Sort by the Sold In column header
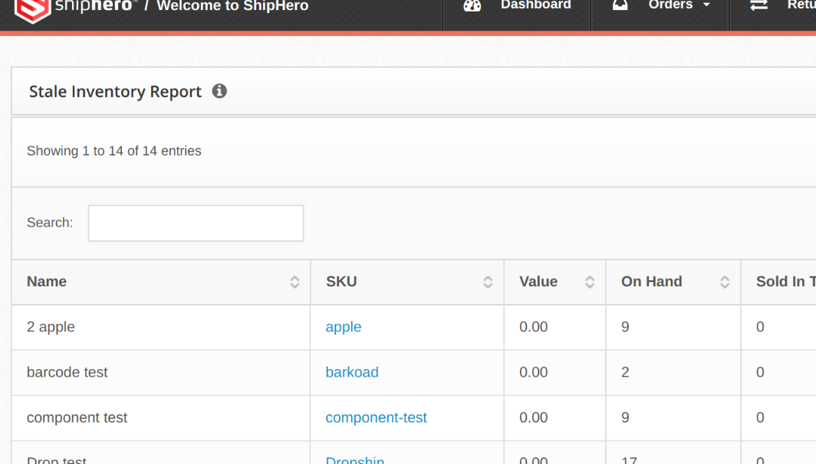This screenshot has width=816, height=464. tap(785, 282)
